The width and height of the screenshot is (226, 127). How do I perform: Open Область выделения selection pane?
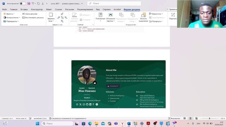143,17
